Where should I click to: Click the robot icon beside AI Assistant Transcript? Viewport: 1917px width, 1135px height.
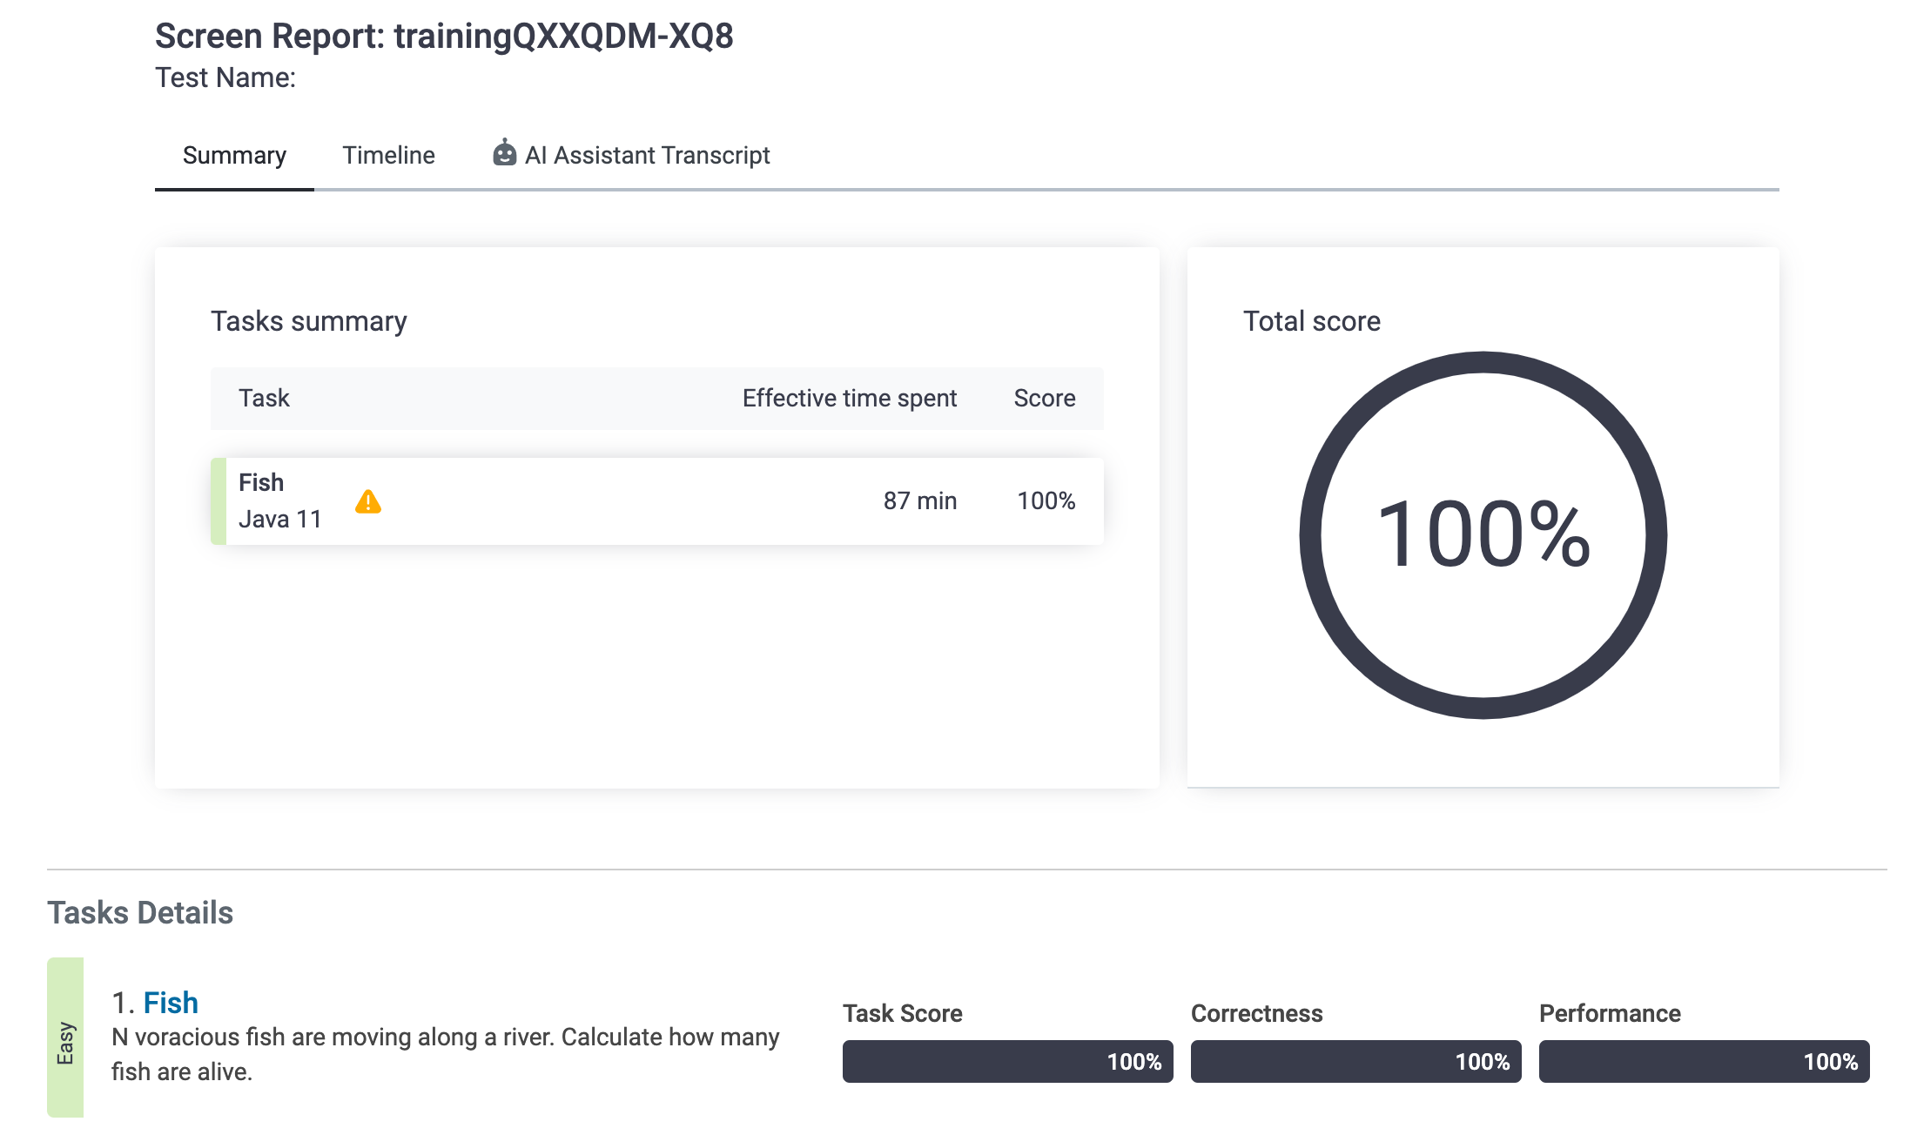click(504, 153)
